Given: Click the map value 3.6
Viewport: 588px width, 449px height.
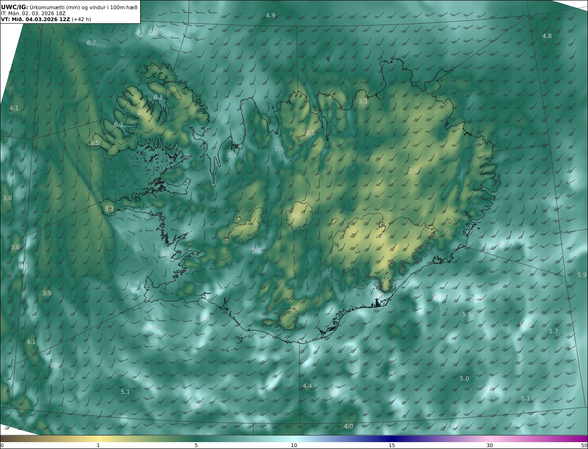Looking at the screenshot, I should coord(15,247).
